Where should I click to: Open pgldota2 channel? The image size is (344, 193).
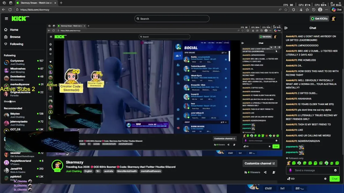[x=24, y=178]
